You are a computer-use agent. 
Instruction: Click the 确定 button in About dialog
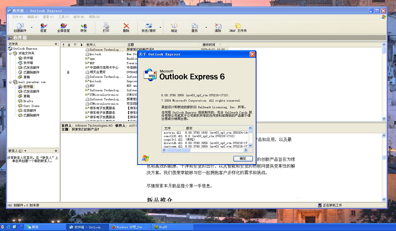pos(243,159)
